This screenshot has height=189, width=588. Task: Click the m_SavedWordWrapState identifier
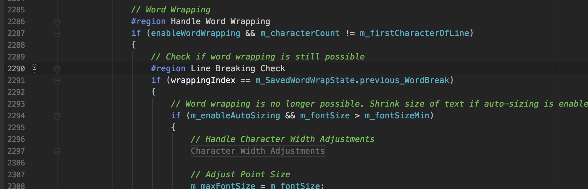tap(305, 80)
